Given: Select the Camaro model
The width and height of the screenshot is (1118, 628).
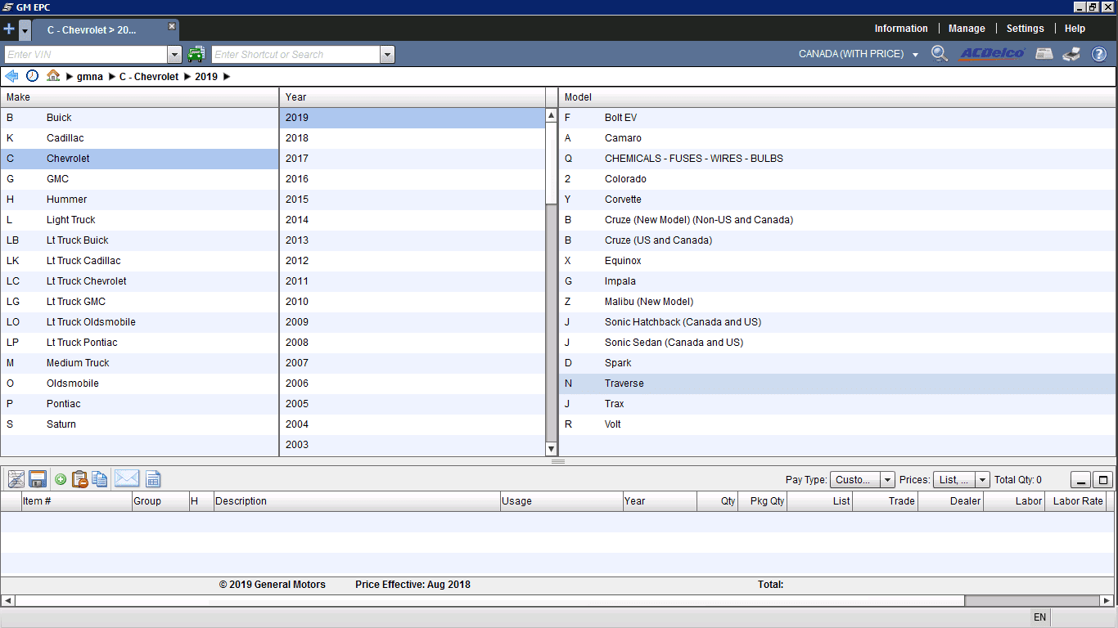Looking at the screenshot, I should (837, 138).
